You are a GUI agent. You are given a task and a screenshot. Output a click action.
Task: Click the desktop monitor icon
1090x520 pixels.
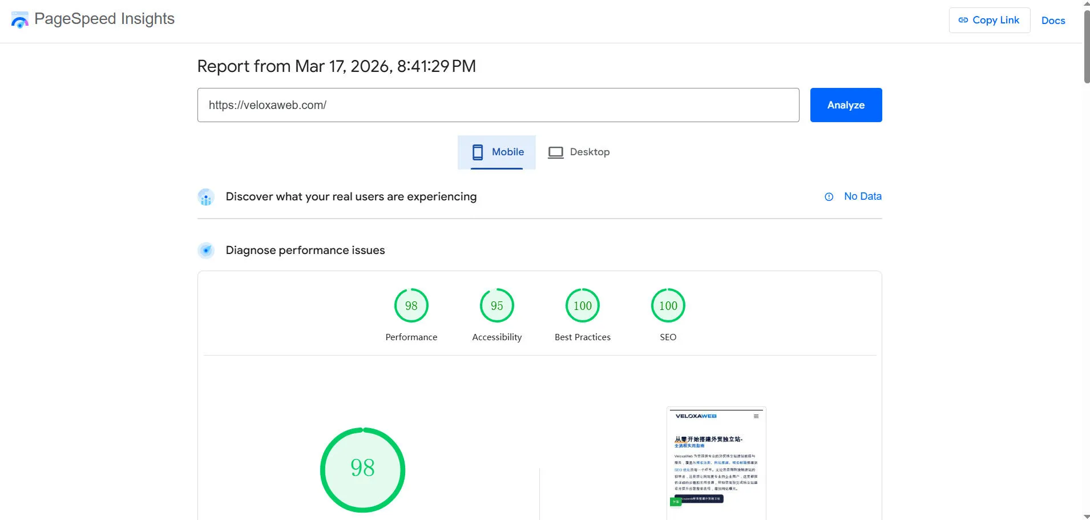(x=555, y=152)
